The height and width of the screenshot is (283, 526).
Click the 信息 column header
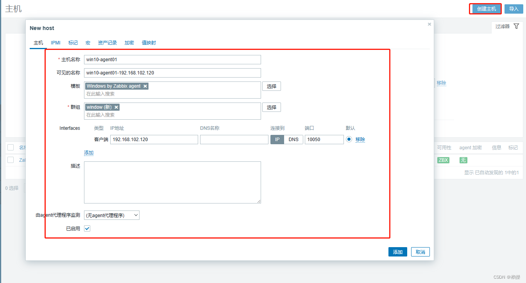[x=496, y=148]
